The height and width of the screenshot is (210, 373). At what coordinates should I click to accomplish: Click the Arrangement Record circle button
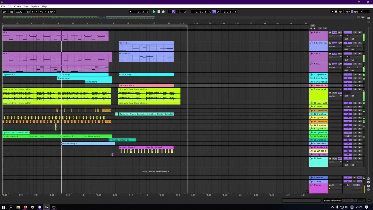click(x=163, y=12)
